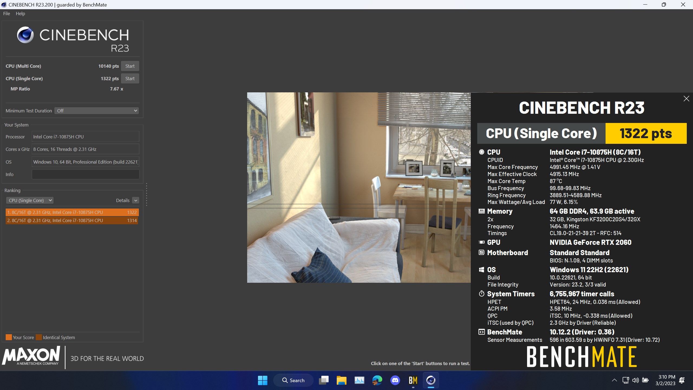Click the CPU chip icon in BenchMate panel
This screenshot has width=693, height=390.
[482, 152]
